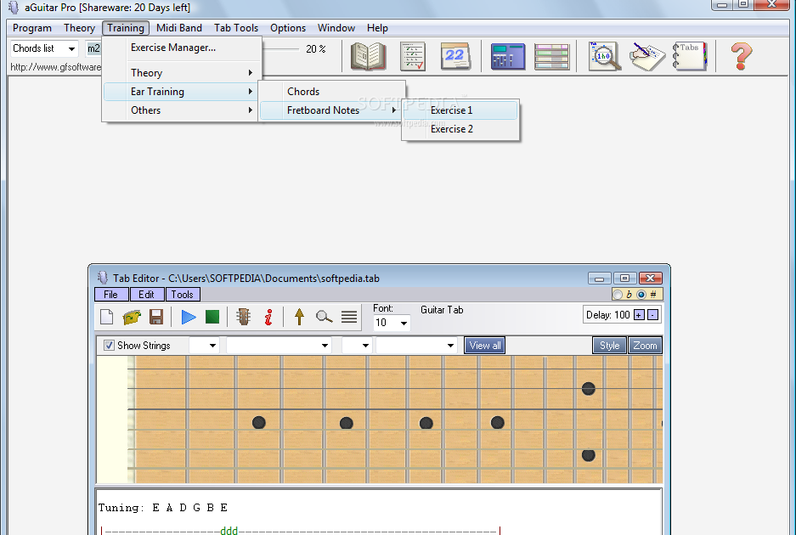Click the m2 interval field
This screenshot has height=535, width=796.
[94, 48]
